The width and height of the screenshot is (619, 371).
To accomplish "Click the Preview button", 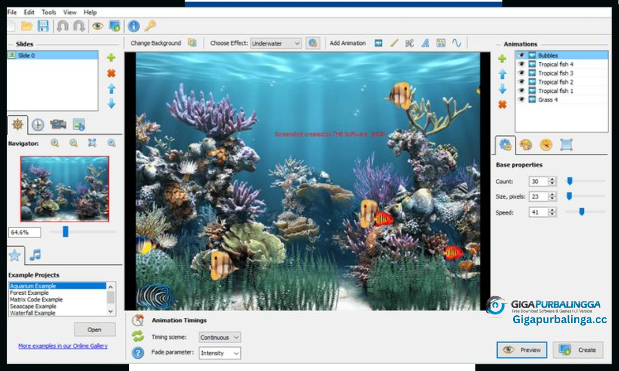I will point(522,350).
